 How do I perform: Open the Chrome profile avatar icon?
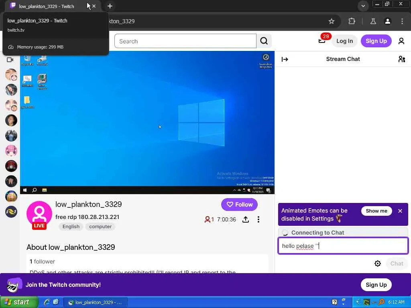[x=388, y=21]
